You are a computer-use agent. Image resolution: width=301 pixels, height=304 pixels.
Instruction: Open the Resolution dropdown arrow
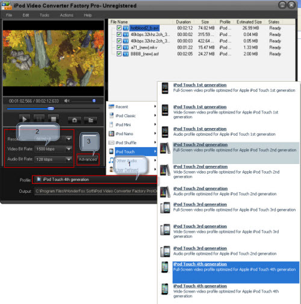tap(69, 139)
